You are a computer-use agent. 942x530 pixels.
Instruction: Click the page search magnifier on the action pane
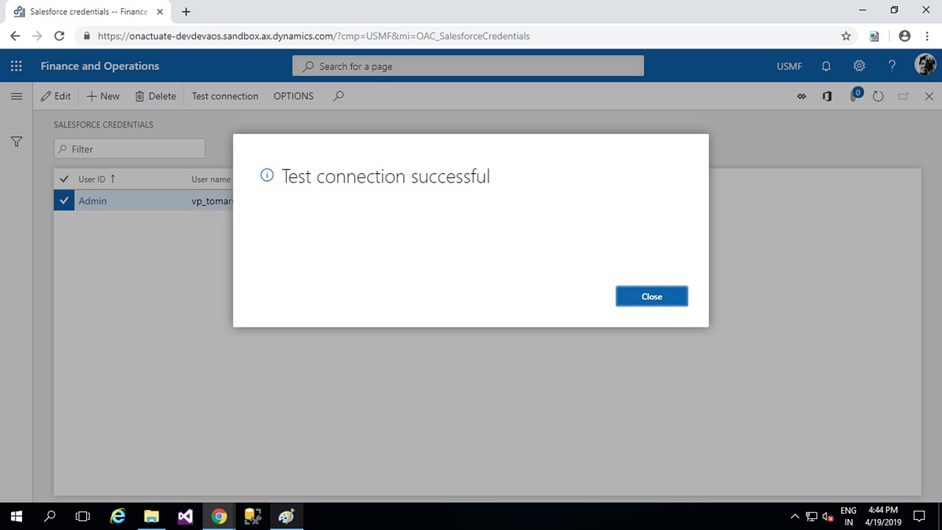pyautogui.click(x=338, y=96)
